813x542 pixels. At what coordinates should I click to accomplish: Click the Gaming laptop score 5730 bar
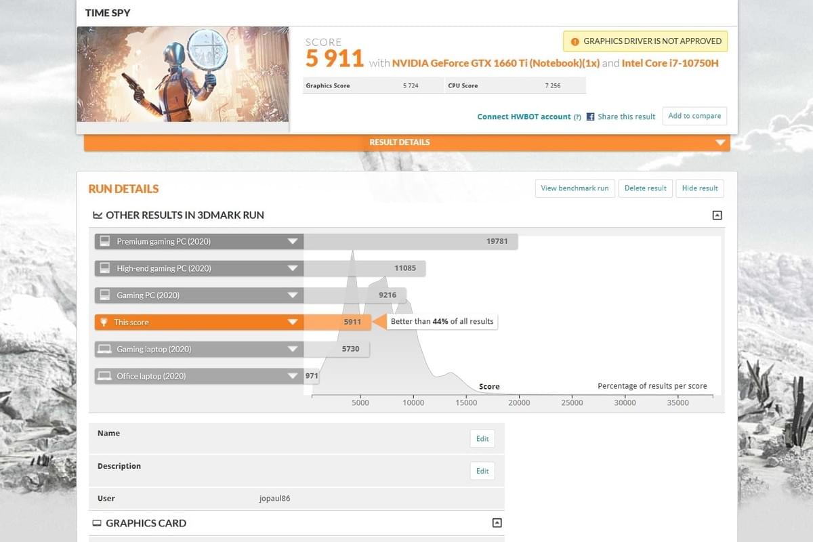[x=336, y=350]
